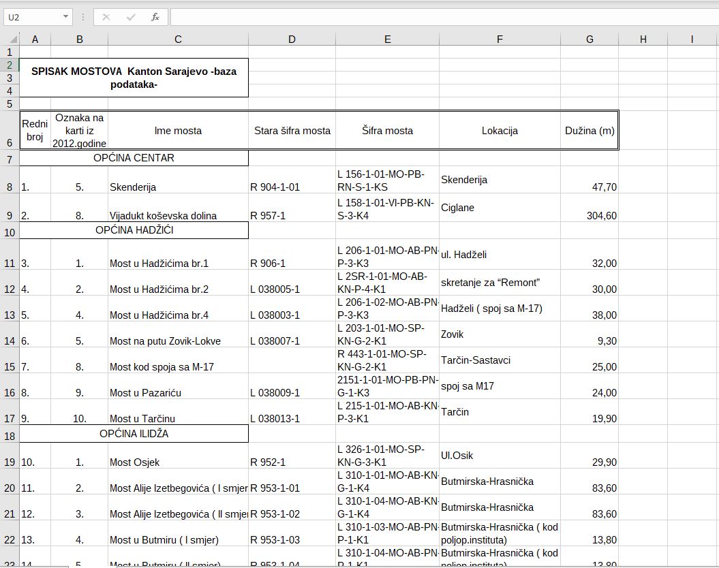719x568 pixels.
Task: Click the Cancel X icon in formula bar
Action: click(106, 17)
